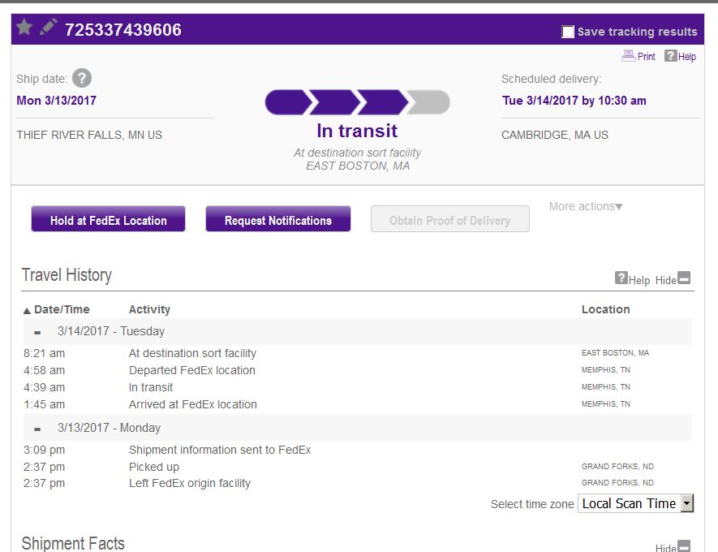Open the More actions dropdown
Image resolution: width=718 pixels, height=552 pixels.
click(x=586, y=207)
